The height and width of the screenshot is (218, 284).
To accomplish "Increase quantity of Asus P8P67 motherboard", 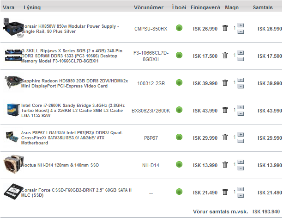I will (241, 134).
